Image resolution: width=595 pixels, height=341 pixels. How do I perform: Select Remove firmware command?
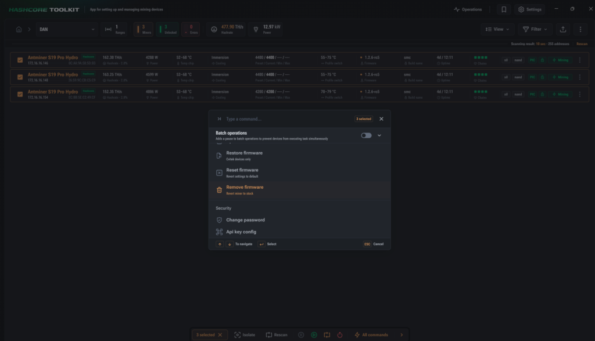[299, 189]
